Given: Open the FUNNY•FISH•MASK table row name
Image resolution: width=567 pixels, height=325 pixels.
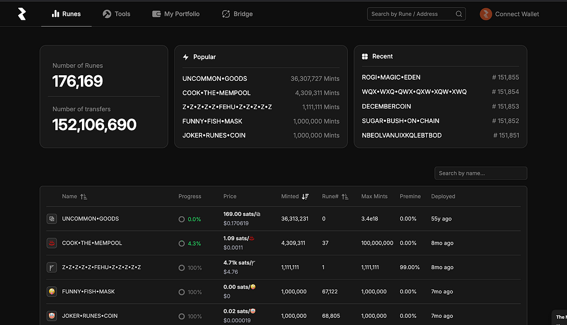Looking at the screenshot, I should pyautogui.click(x=88, y=291).
